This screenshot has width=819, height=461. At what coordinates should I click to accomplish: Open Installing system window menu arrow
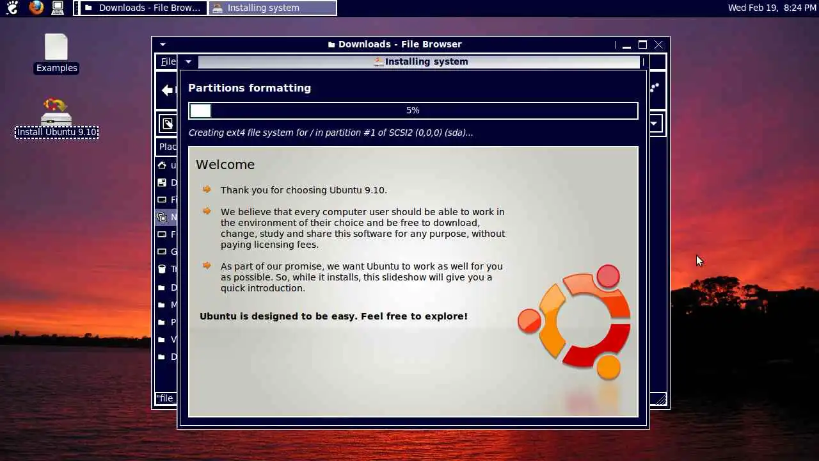tap(188, 61)
